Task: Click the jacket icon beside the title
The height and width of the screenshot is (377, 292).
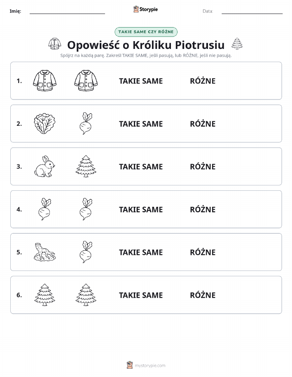Action: [x=55, y=44]
